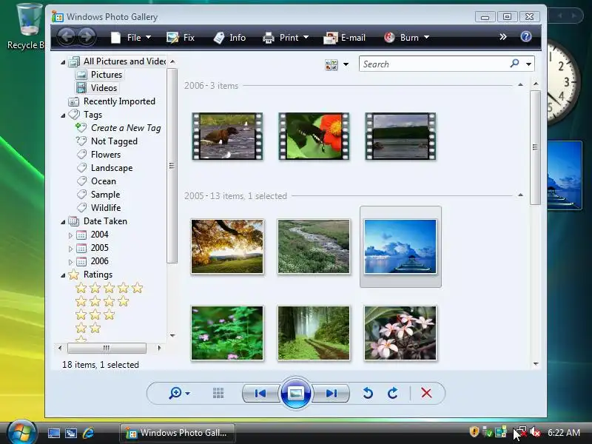Click the gallery vertical scrollbar thumb
This screenshot has height=444, width=592.
click(x=535, y=147)
